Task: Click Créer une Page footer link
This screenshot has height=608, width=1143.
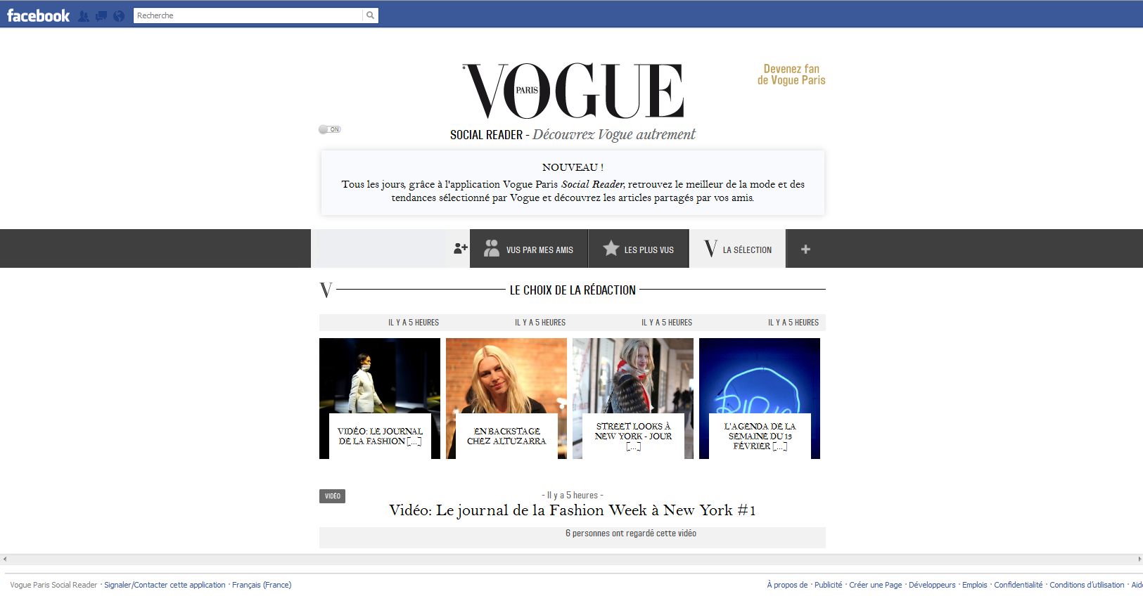Action: coord(875,585)
